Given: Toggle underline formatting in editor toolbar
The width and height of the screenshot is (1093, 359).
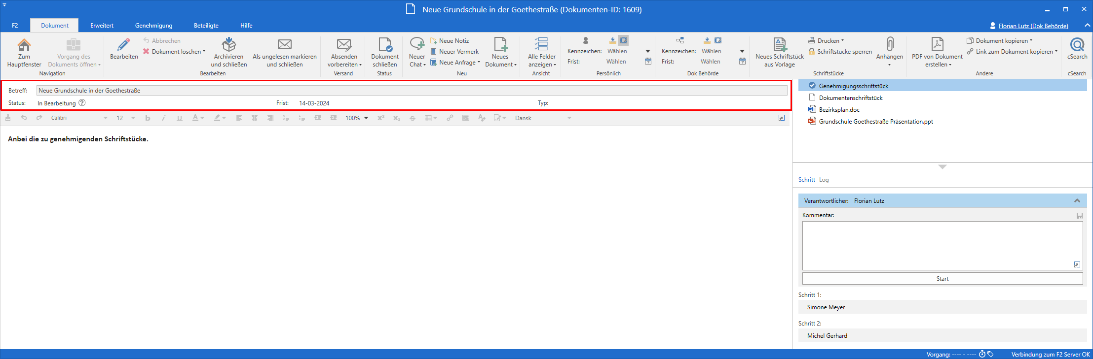Looking at the screenshot, I should [x=179, y=118].
